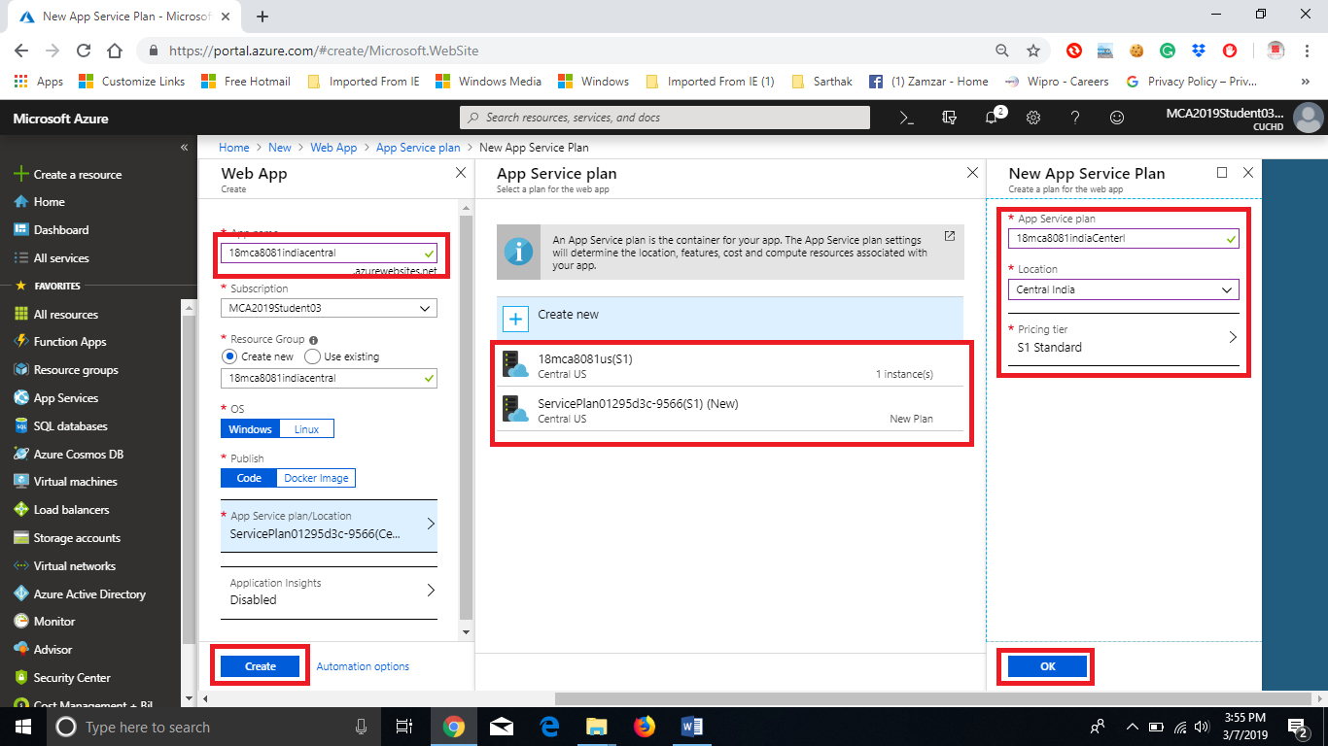Expand App Service plan/Location setting
Screen dimensions: 1328x746
pyautogui.click(x=329, y=526)
